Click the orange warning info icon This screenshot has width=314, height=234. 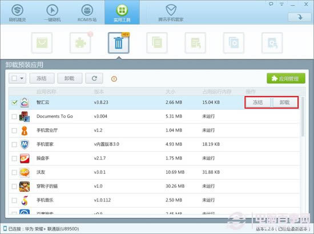click(x=114, y=79)
